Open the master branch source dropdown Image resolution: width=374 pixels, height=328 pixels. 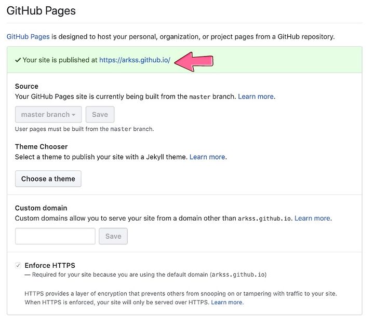tap(48, 114)
